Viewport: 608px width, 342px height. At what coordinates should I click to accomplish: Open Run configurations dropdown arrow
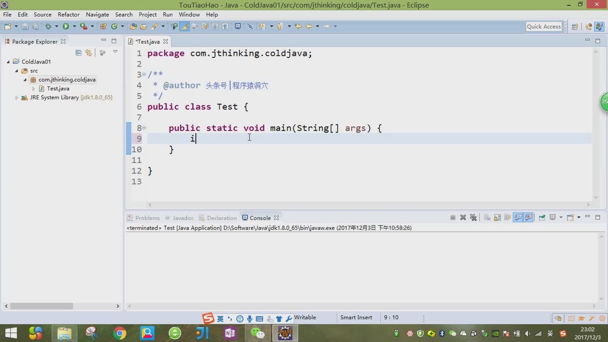point(74,27)
